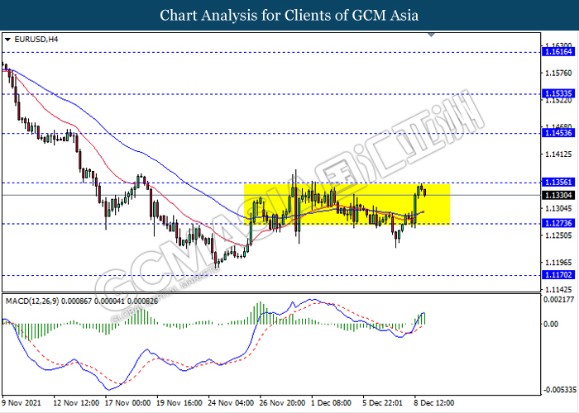Click the 1.13561 price level label

click(558, 183)
